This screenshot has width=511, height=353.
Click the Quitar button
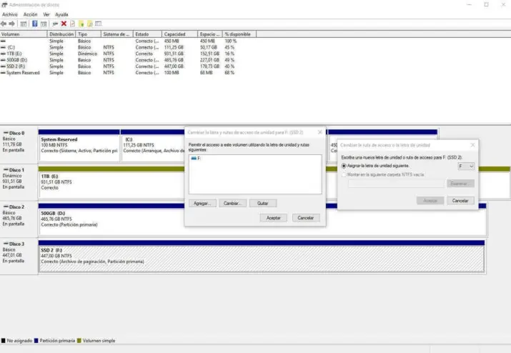click(263, 203)
